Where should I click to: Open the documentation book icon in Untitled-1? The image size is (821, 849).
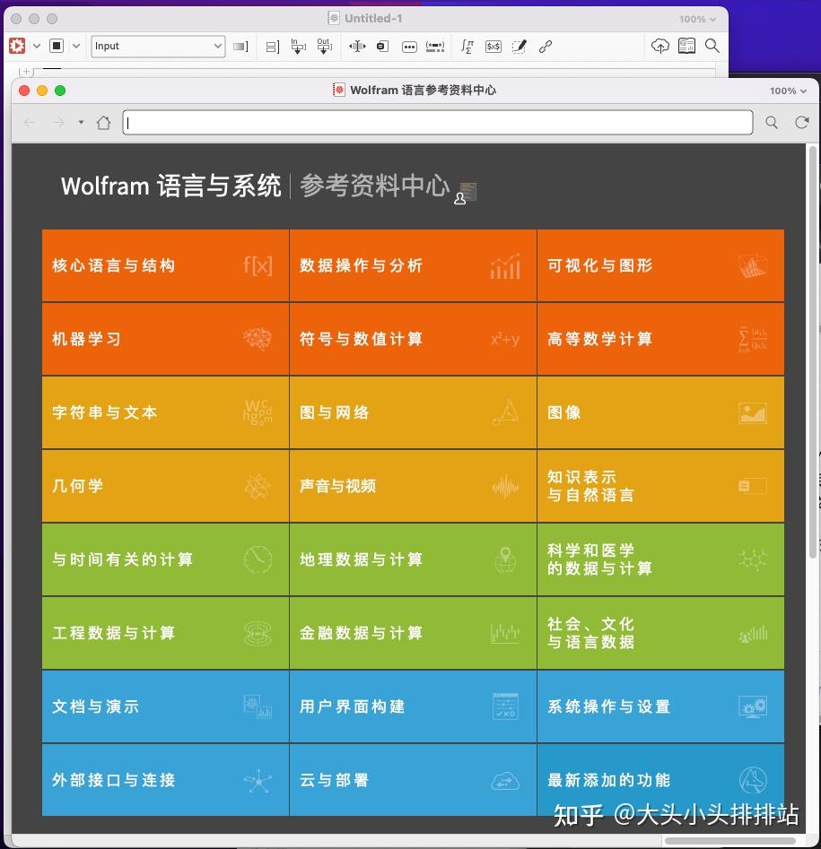[686, 46]
